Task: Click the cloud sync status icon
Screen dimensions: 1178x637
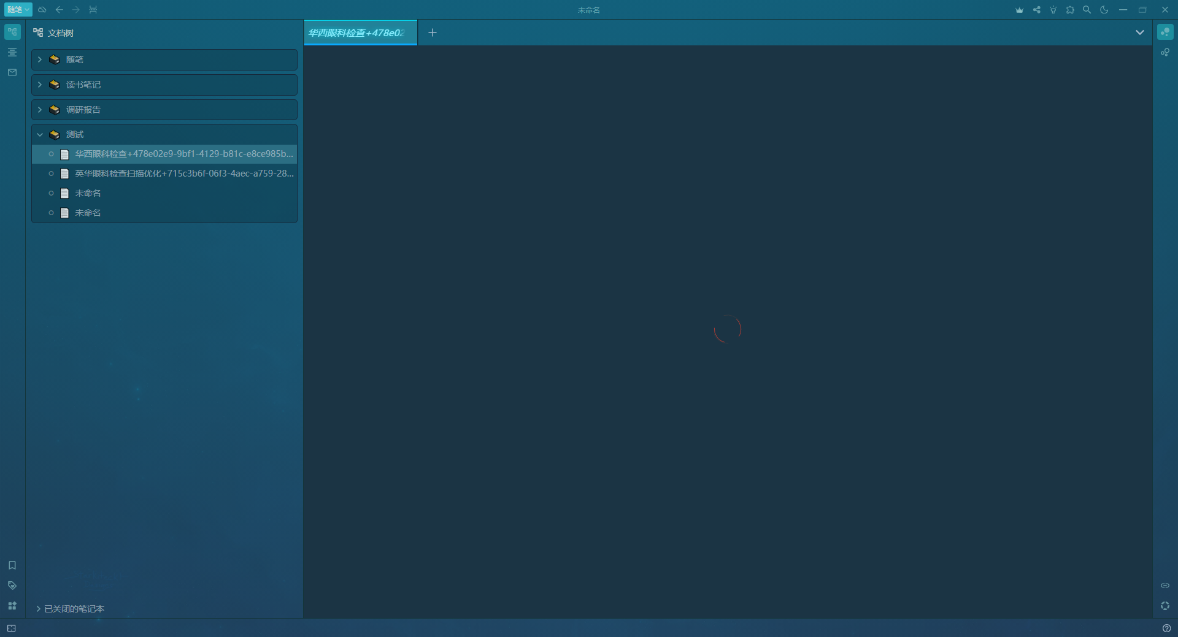Action: point(42,10)
